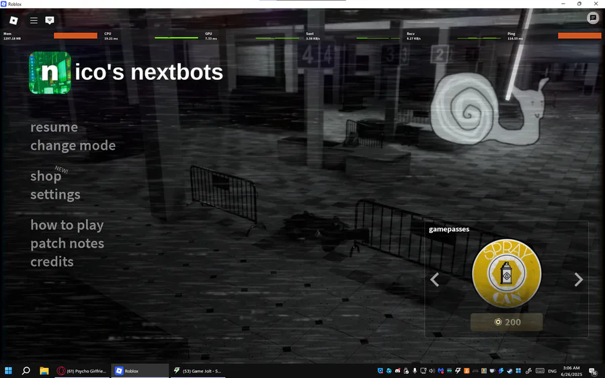Open the touch keyboard tray icon
The image size is (605, 378).
click(540, 371)
